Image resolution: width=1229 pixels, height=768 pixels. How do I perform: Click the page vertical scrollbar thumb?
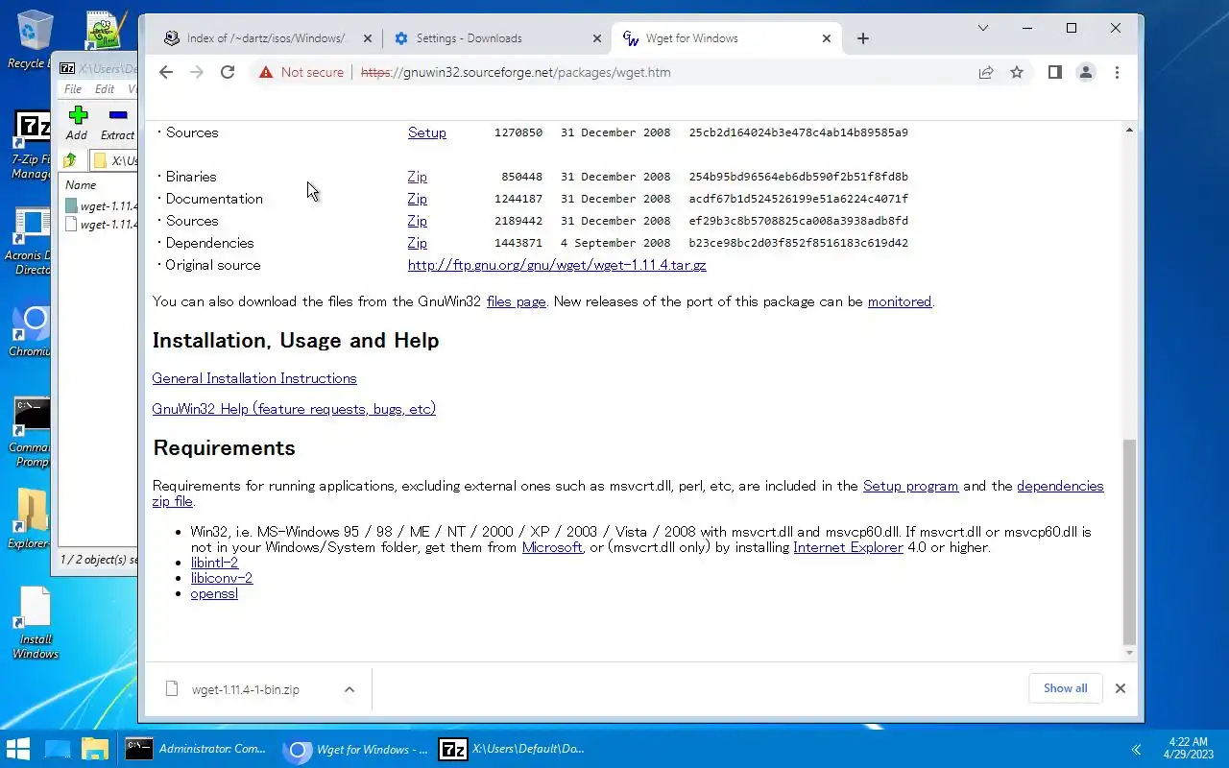(x=1129, y=541)
